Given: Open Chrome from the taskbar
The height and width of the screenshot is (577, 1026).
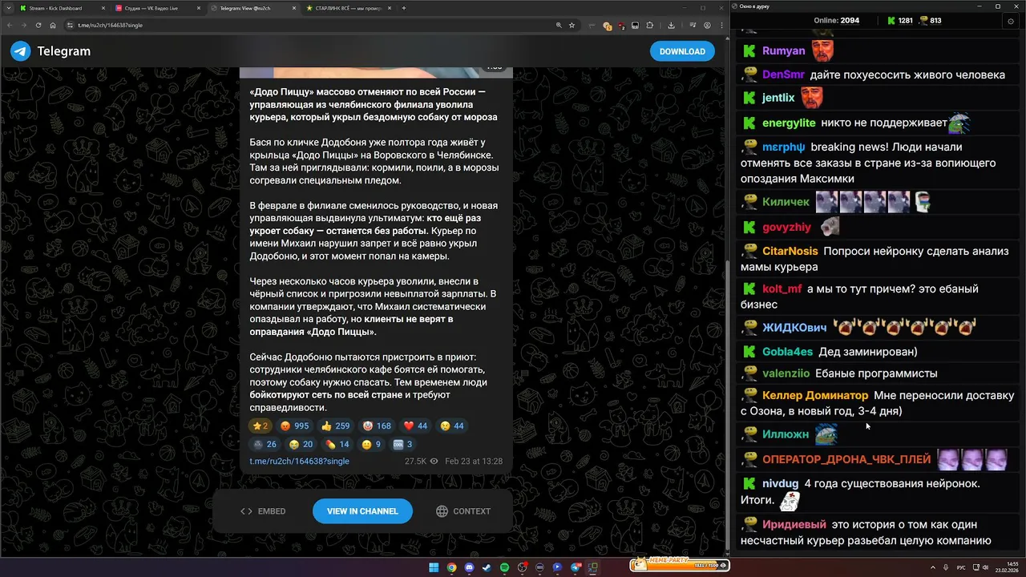Looking at the screenshot, I should coord(451,567).
